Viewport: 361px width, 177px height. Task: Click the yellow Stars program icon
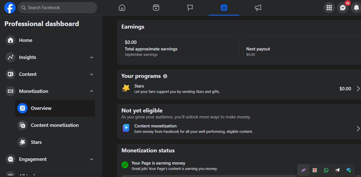pyautogui.click(x=126, y=88)
